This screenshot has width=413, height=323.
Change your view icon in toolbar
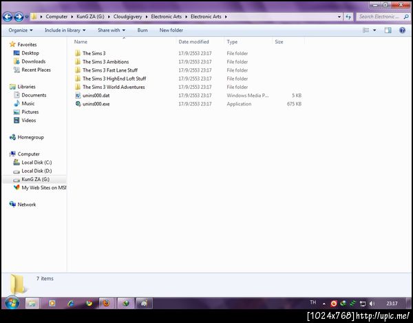click(x=366, y=30)
